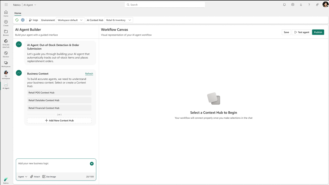The height and width of the screenshot is (185, 329).
Task: Click the Fabrics logo at sidebar bottom
Action: [6, 181]
